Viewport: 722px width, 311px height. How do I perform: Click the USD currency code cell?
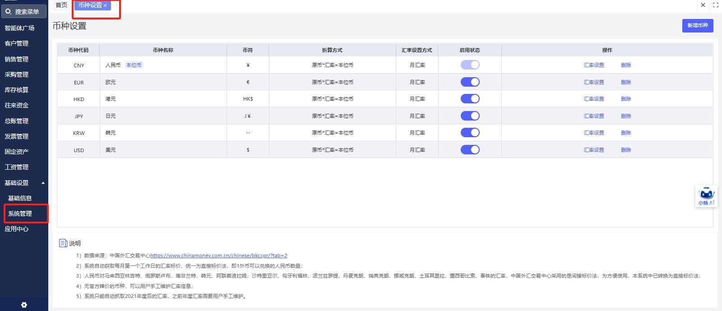coord(79,150)
